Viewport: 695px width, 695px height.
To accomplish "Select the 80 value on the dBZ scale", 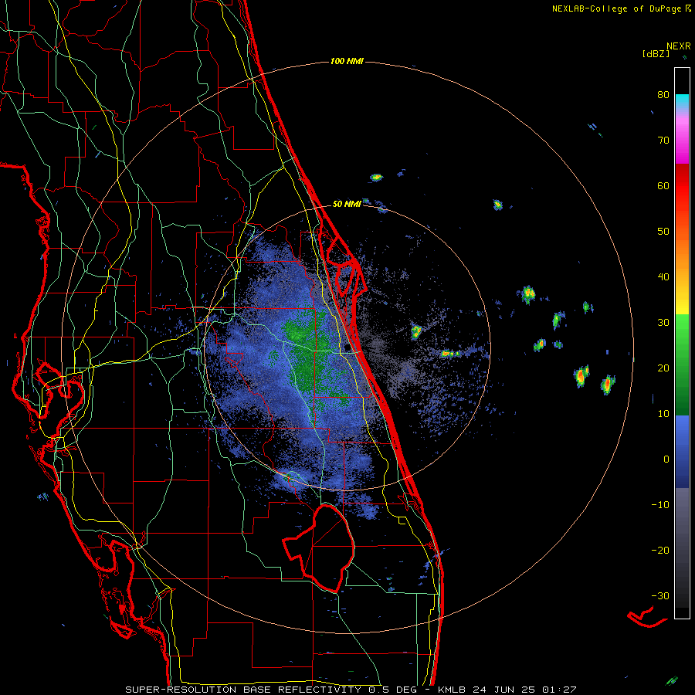I will tap(663, 95).
